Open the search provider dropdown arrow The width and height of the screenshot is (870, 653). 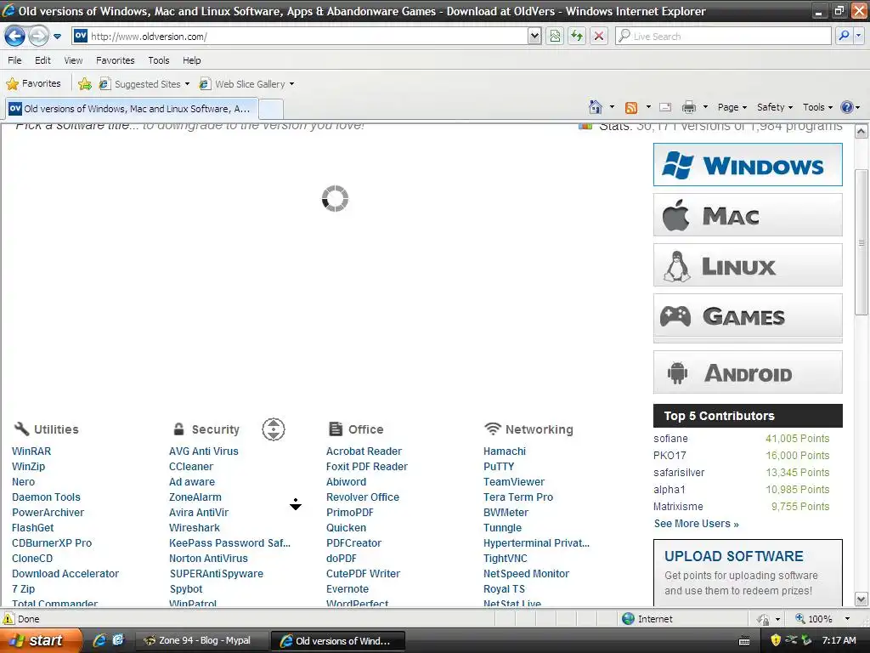858,36
